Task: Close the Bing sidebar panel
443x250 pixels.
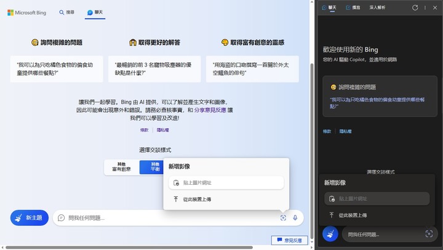Action: click(x=435, y=7)
